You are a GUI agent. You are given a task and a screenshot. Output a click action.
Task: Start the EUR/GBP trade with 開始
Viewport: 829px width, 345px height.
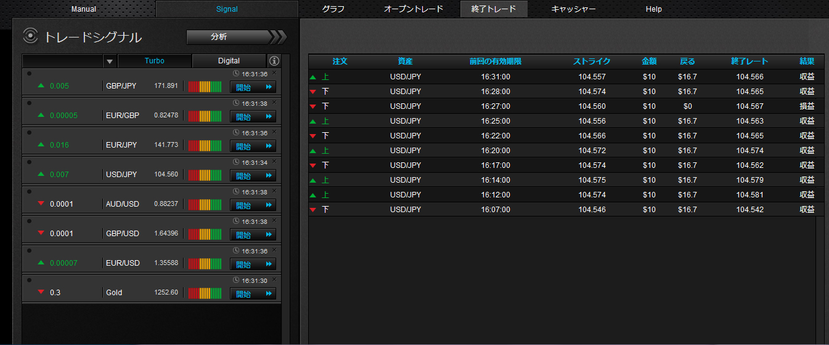[x=253, y=116]
